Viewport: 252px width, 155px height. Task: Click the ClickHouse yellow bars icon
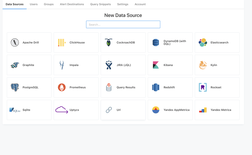(x=62, y=43)
